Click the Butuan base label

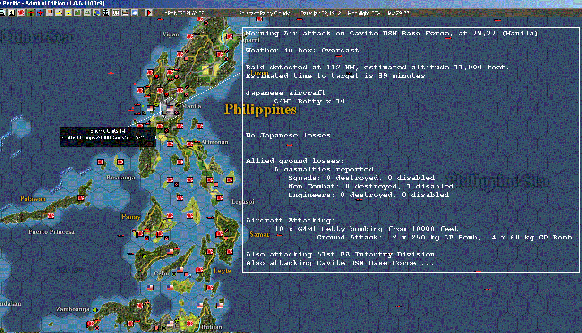tap(212, 327)
